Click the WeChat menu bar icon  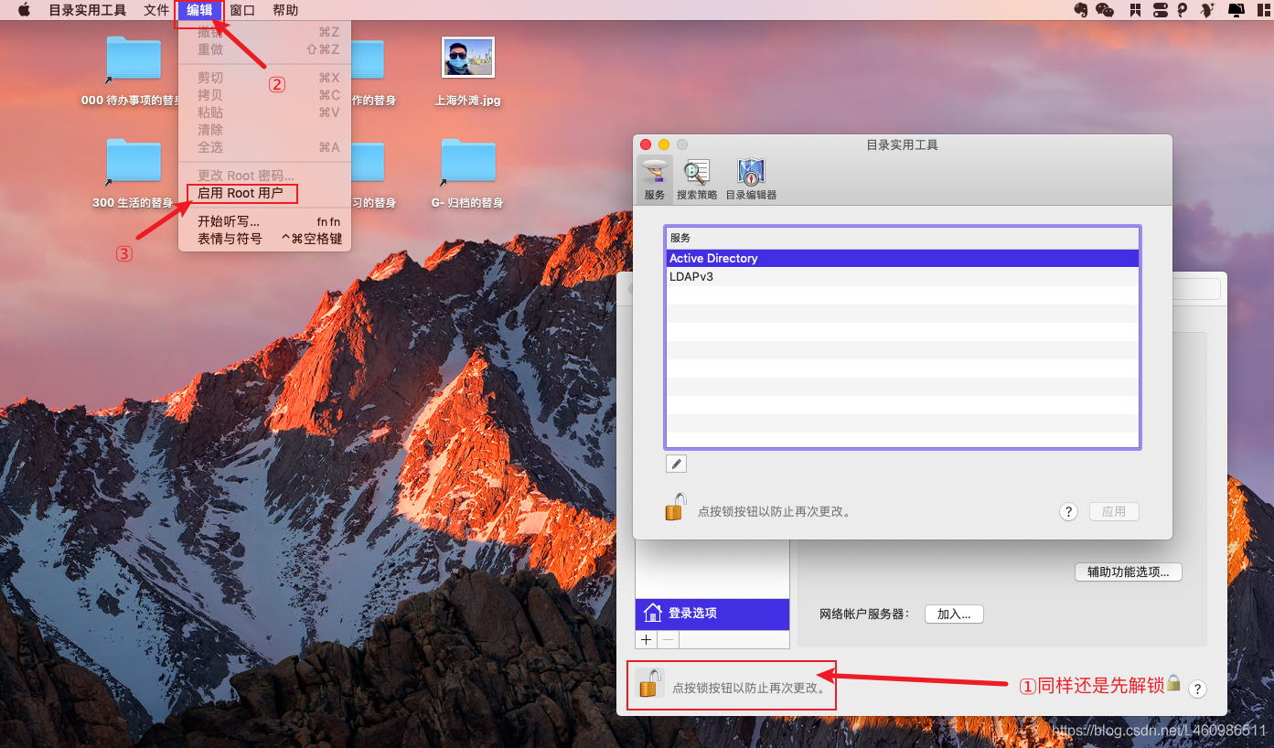click(x=1105, y=10)
